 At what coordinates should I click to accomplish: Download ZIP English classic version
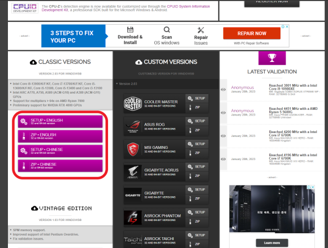click(61, 136)
